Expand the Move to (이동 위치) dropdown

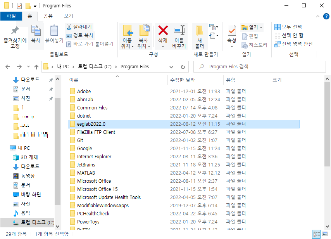[132, 46]
